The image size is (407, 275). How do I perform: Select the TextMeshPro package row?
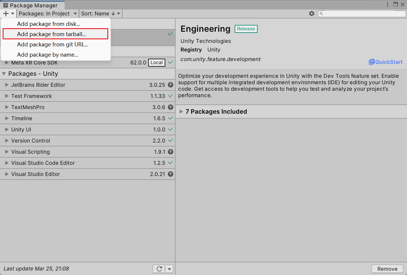[x=88, y=107]
